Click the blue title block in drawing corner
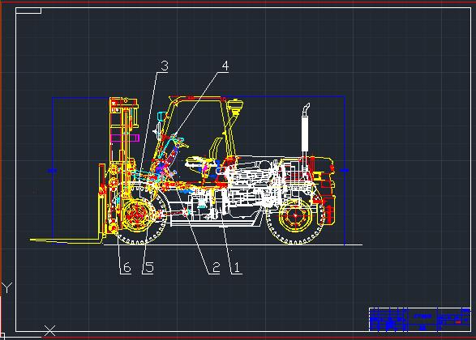The height and width of the screenshot is (340, 476). click(419, 320)
